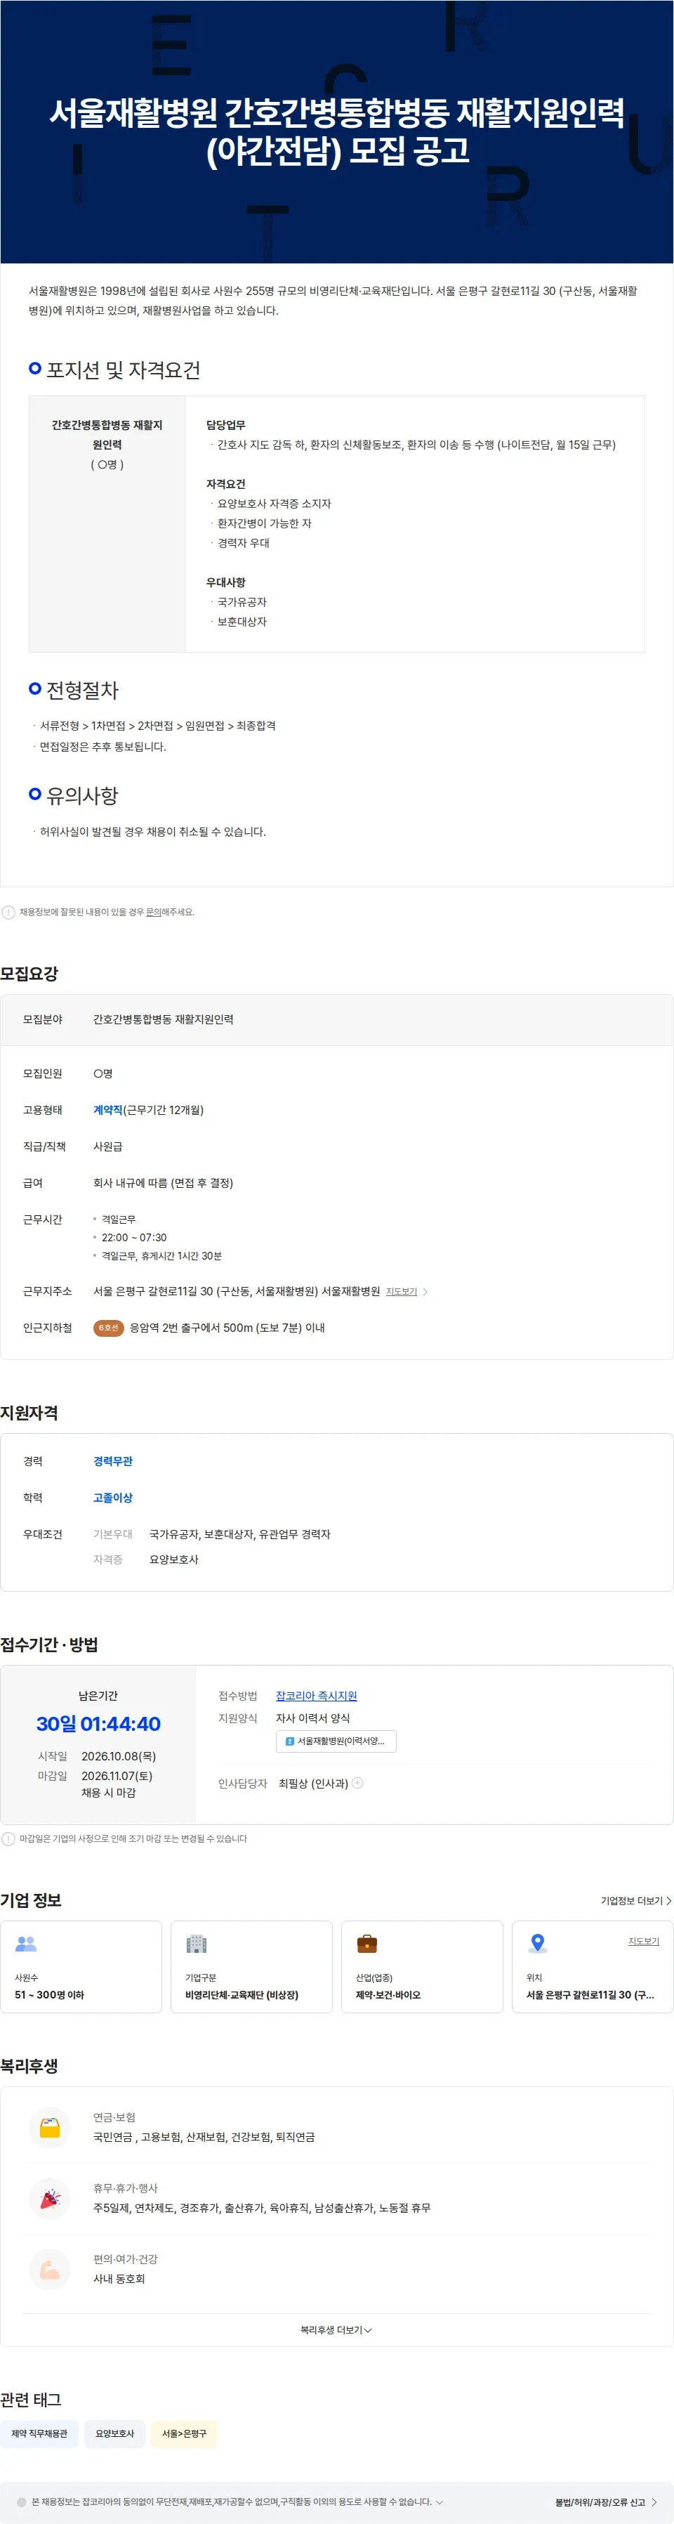Click the 2026.10.08(목) start date
This screenshot has height=2524, width=674.
119,1755
